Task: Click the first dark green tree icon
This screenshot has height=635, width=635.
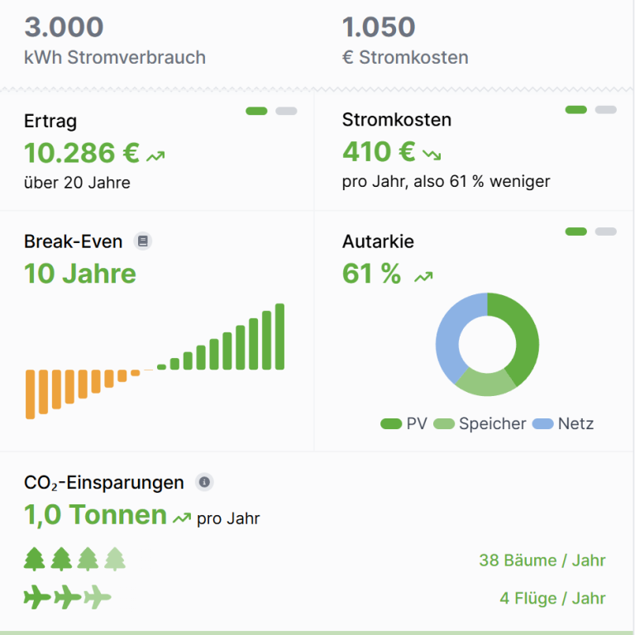Action: 35,559
